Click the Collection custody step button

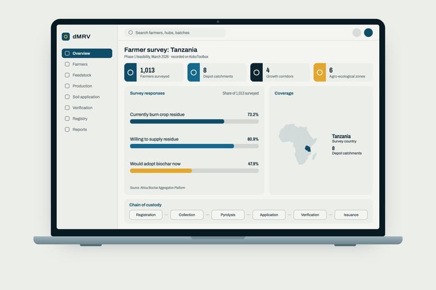pos(187,215)
